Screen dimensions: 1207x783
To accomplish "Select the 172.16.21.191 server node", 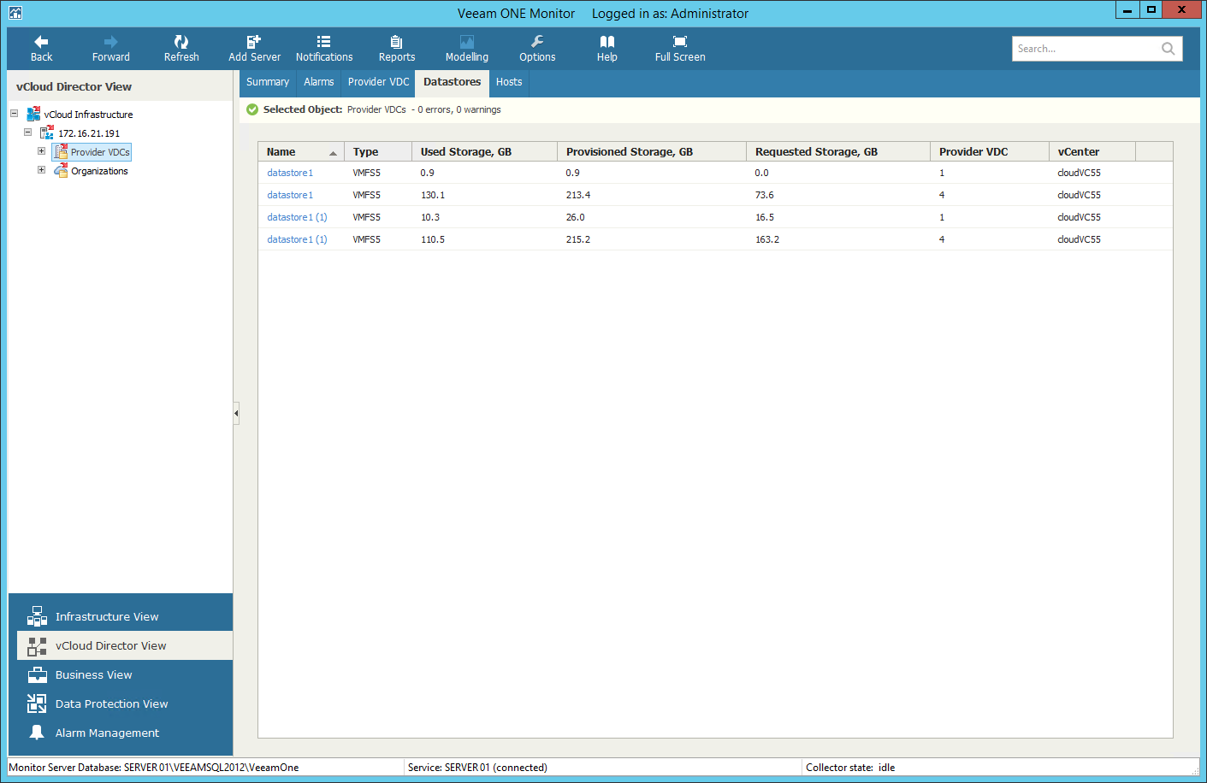I will coord(89,133).
